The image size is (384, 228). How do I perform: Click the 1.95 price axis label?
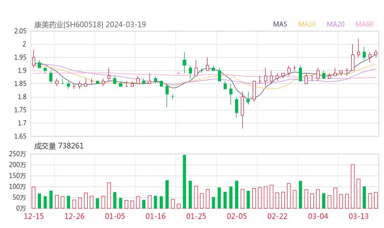pos(20,58)
